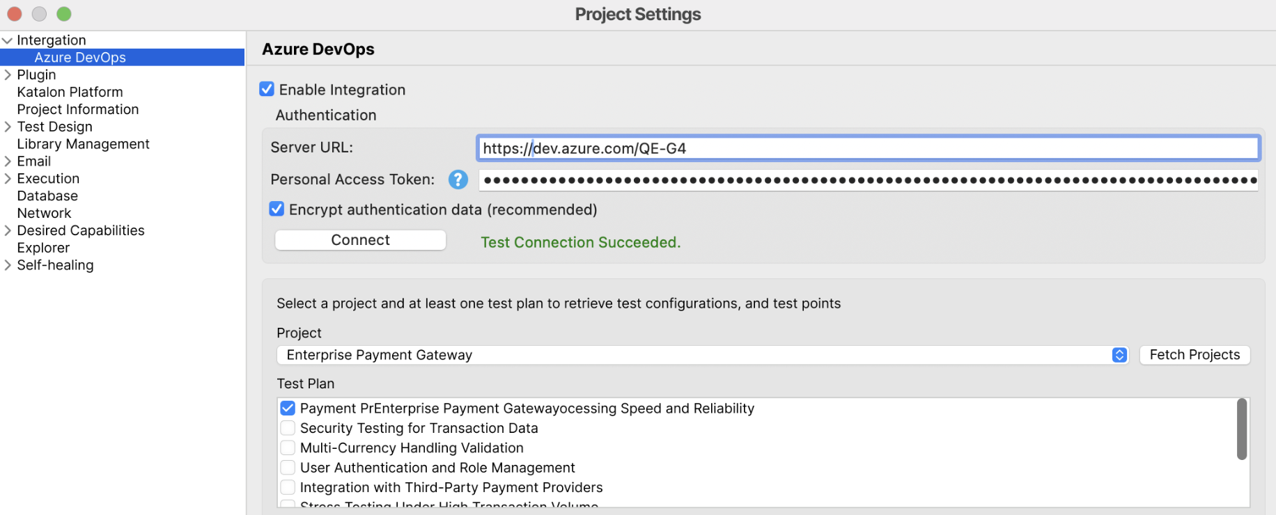This screenshot has height=515, width=1276.
Task: Click the Execution label in sidebar
Action: [x=48, y=178]
